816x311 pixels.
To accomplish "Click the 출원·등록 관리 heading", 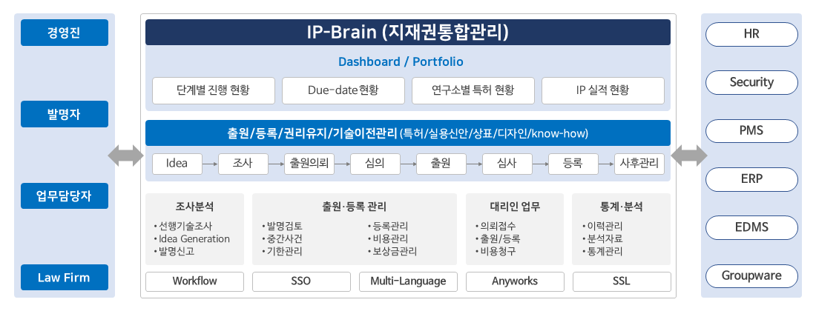I will pyautogui.click(x=354, y=206).
